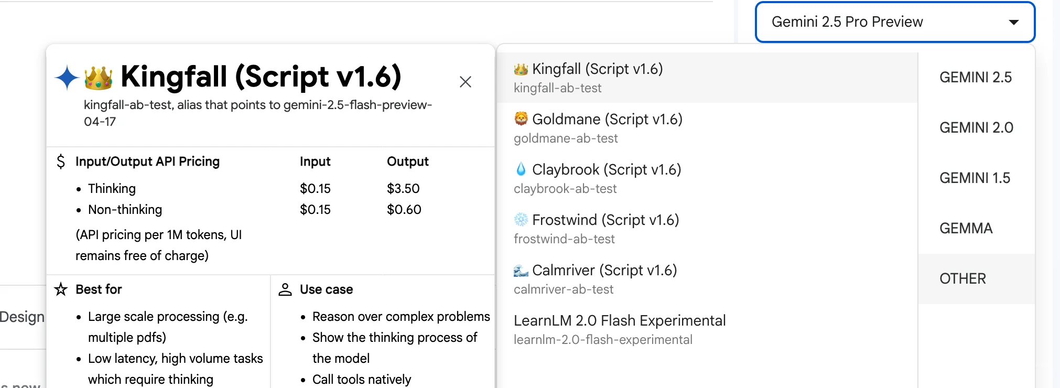Click the wave icon beside Calmriver
The height and width of the screenshot is (388, 1060).
521,270
